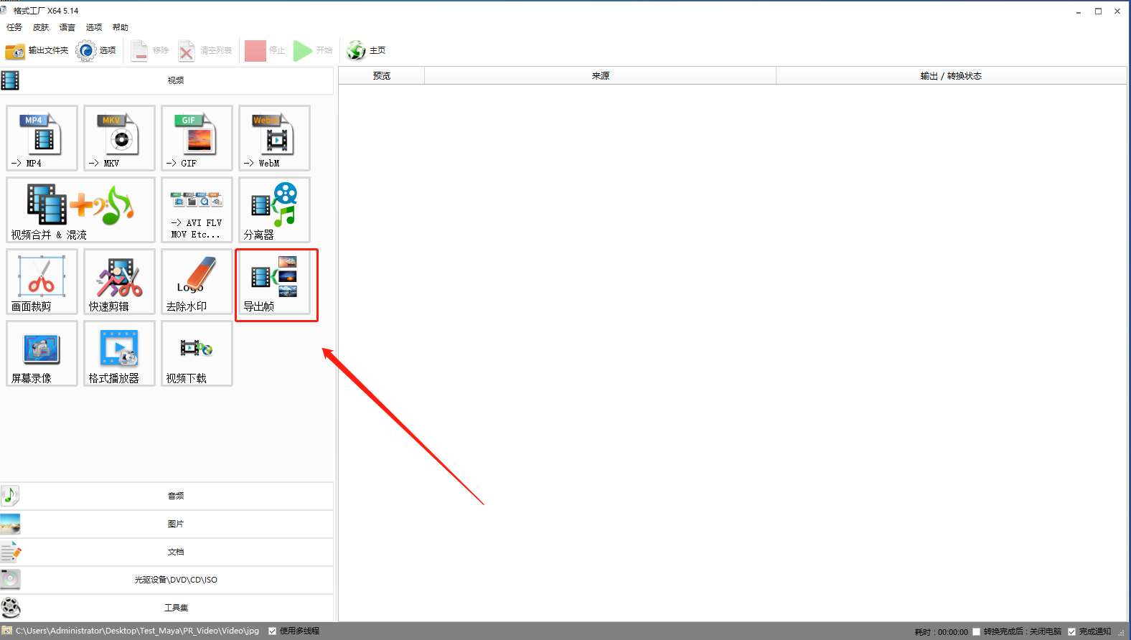Expand the 图片 picture category
The width and height of the screenshot is (1131, 640).
[166, 524]
